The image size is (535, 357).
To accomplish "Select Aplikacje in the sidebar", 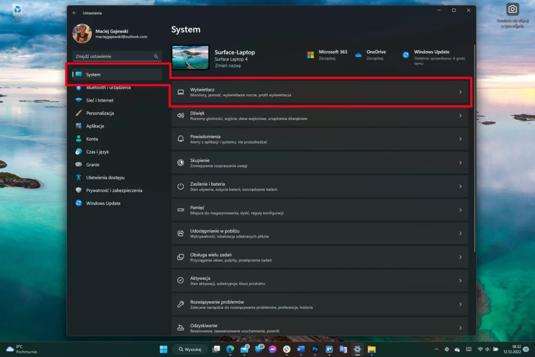I will [117, 126].
